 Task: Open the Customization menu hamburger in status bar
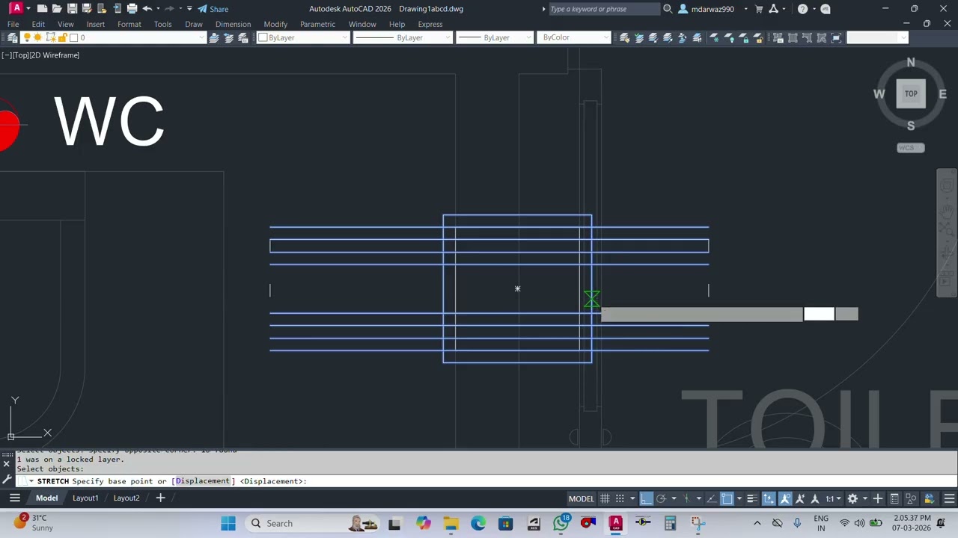(949, 498)
